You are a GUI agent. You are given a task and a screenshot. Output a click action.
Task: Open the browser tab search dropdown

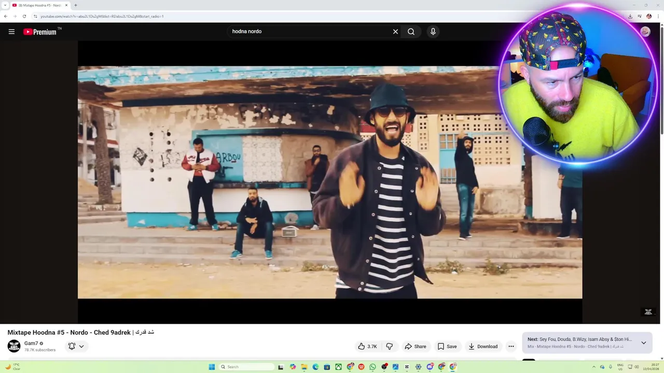(6, 5)
